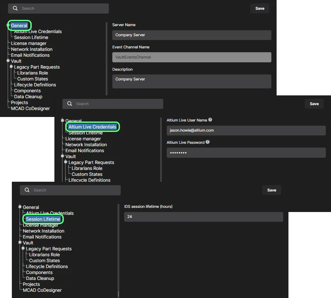This screenshot has width=331, height=298.
Task: Select the highlighted General item in the Server Name panel
Action: (19, 25)
